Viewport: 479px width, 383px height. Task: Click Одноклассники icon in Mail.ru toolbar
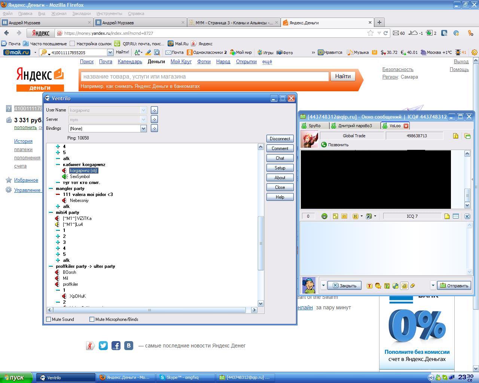tap(190, 52)
